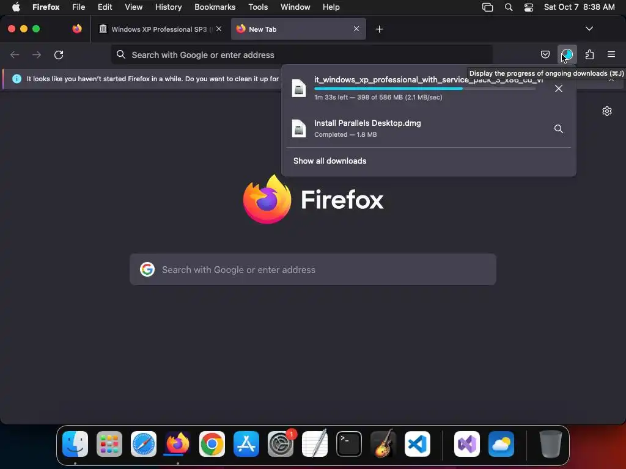Screen dimensions: 626x469
Task: Focus the center Google search box
Action: click(x=313, y=269)
